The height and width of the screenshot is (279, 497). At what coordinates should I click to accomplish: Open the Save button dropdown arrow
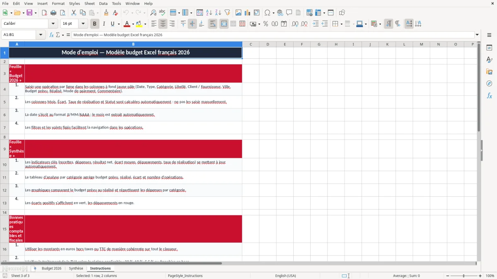click(36, 13)
